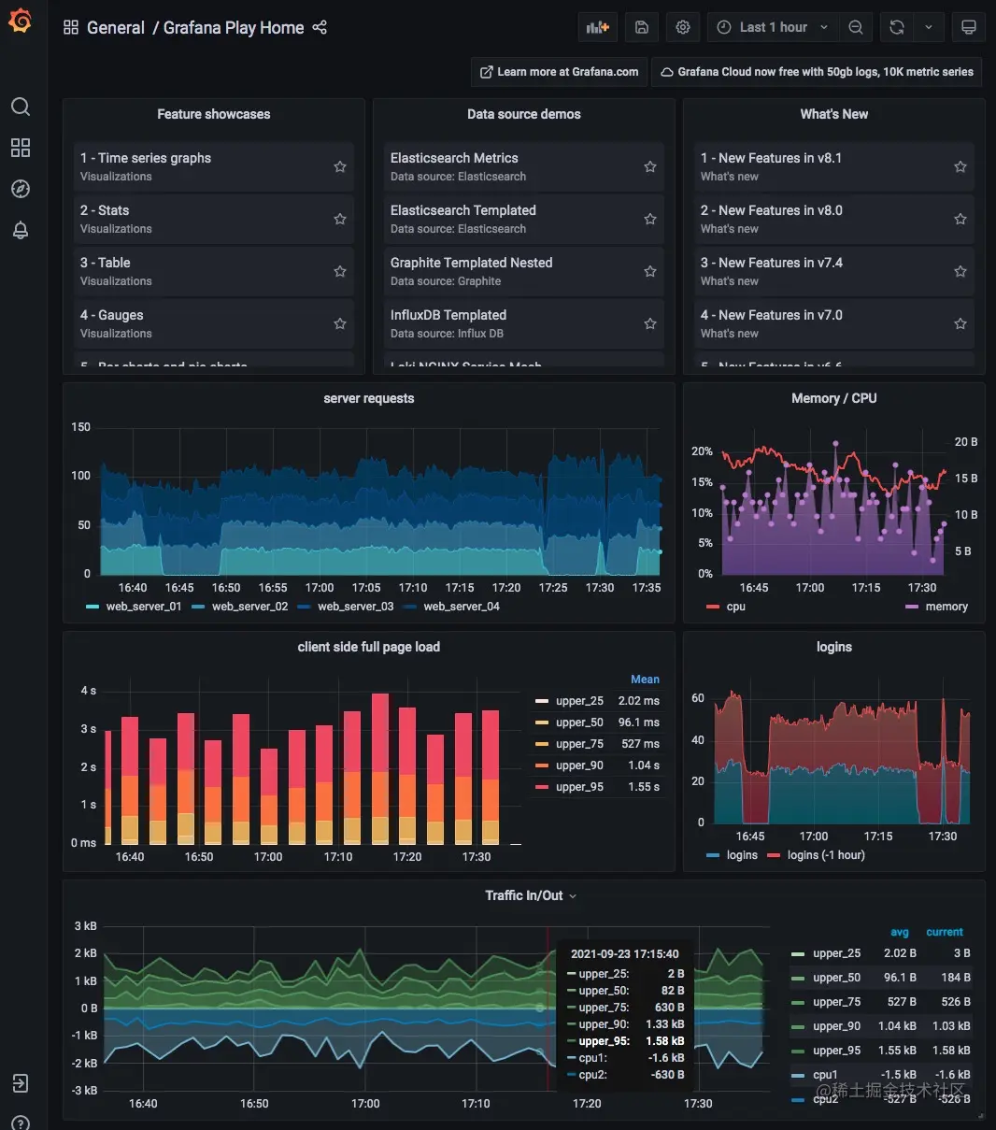Image resolution: width=996 pixels, height=1130 pixels.
Task: Open the search dashboards icon in sidebar
Action: 21,107
